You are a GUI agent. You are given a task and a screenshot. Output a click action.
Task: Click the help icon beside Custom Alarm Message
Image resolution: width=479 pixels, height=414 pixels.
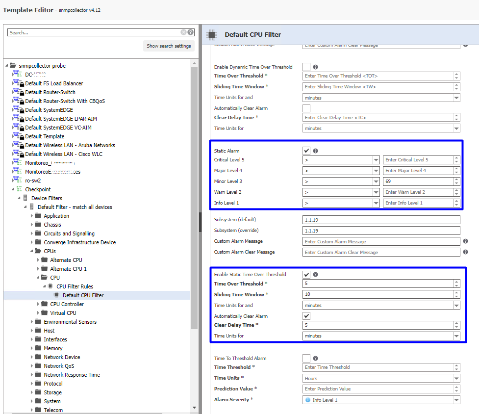point(465,241)
